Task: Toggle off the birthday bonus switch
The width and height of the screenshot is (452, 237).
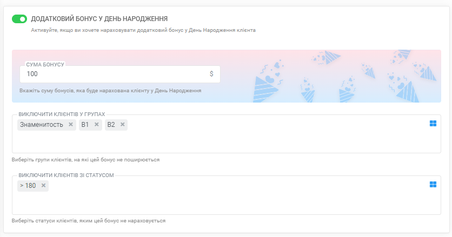Action: click(x=19, y=19)
